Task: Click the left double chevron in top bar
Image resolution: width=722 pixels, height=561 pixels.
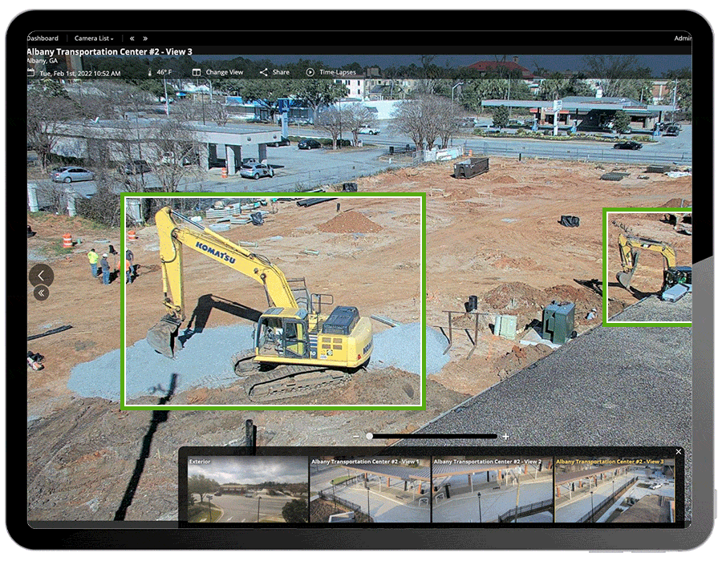Action: click(x=131, y=38)
